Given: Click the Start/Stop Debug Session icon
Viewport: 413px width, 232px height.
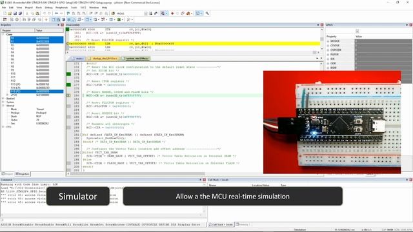Looking at the screenshot, I should point(163,13).
